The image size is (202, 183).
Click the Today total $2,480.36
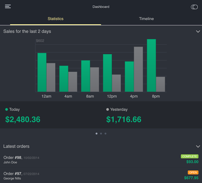tap(23, 119)
